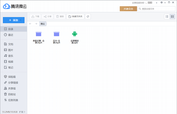This screenshot has height=114, width=177.
Task: Select 目录 in the sidebar
Action: [14, 29]
